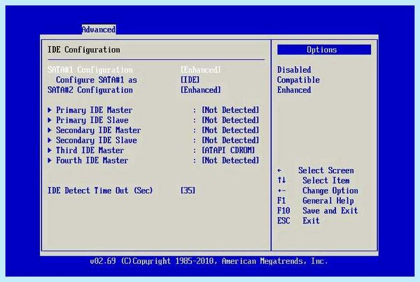Screen dimensions: 420x282
Task: Select the Disabled option
Action: (294, 70)
